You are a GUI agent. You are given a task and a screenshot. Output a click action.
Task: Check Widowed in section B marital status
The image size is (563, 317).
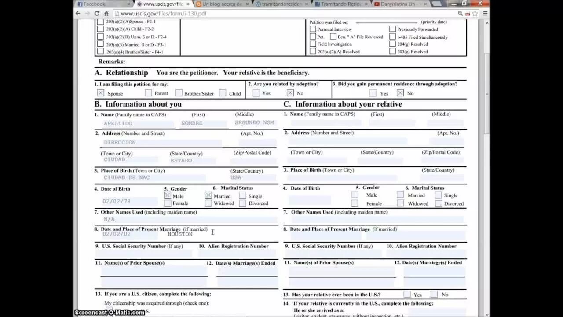tap(208, 203)
